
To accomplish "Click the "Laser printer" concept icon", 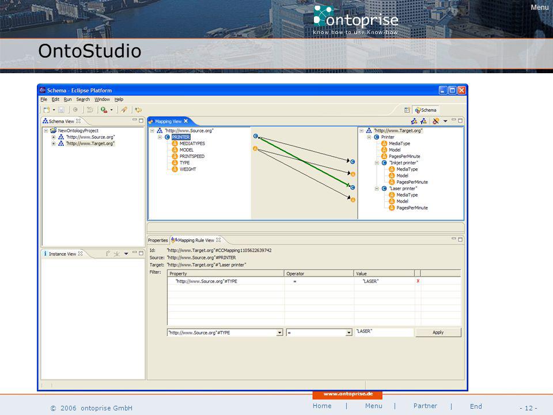I will tap(384, 188).
